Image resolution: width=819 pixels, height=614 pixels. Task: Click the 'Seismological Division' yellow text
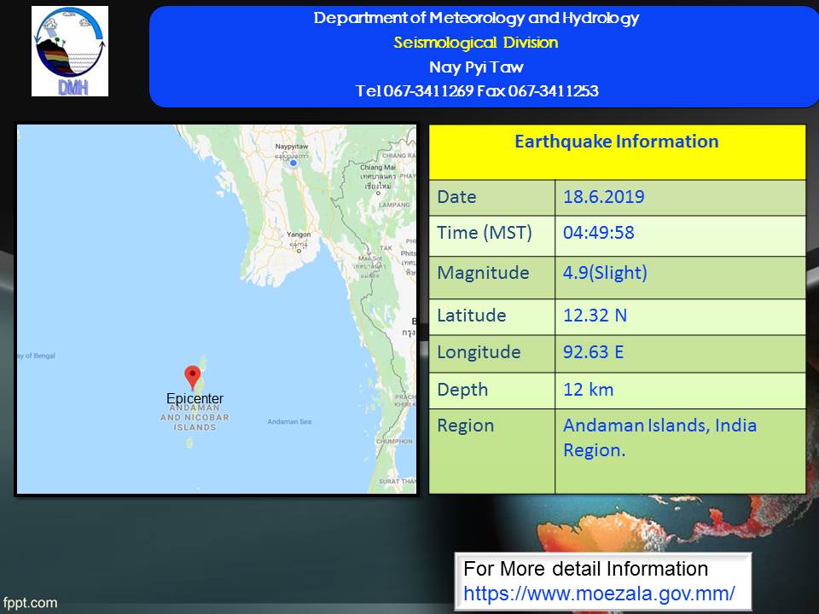coord(476,43)
